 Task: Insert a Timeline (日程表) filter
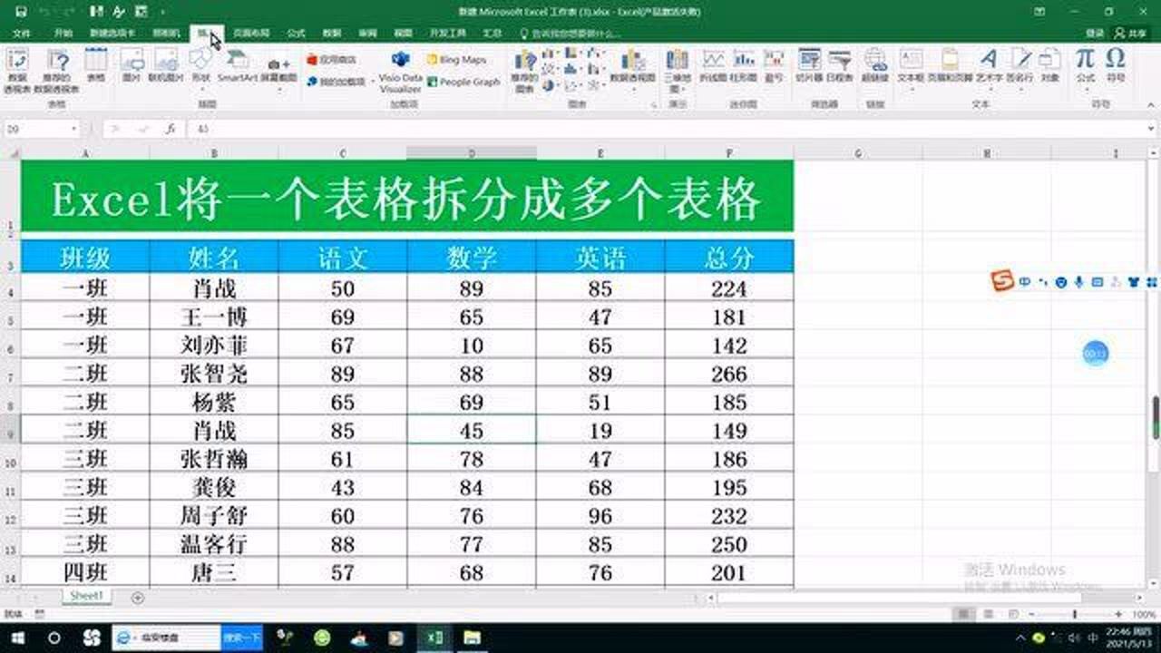pyautogui.click(x=840, y=66)
